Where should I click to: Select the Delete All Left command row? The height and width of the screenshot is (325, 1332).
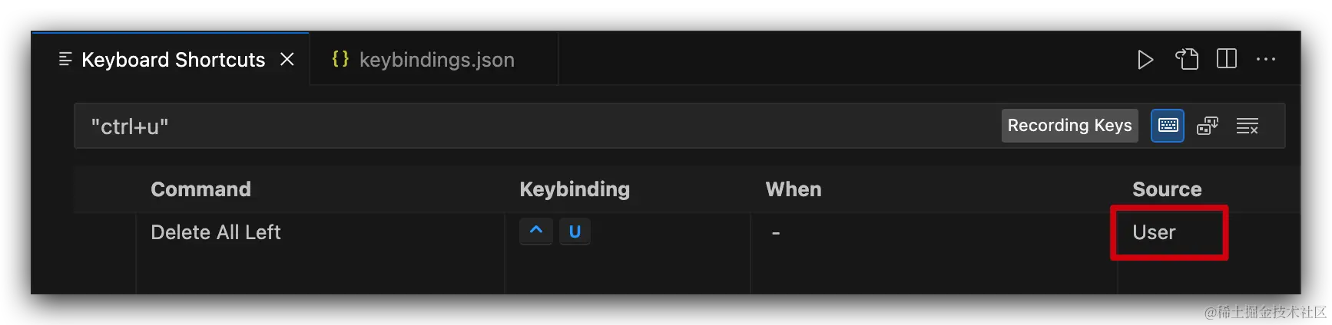(216, 232)
